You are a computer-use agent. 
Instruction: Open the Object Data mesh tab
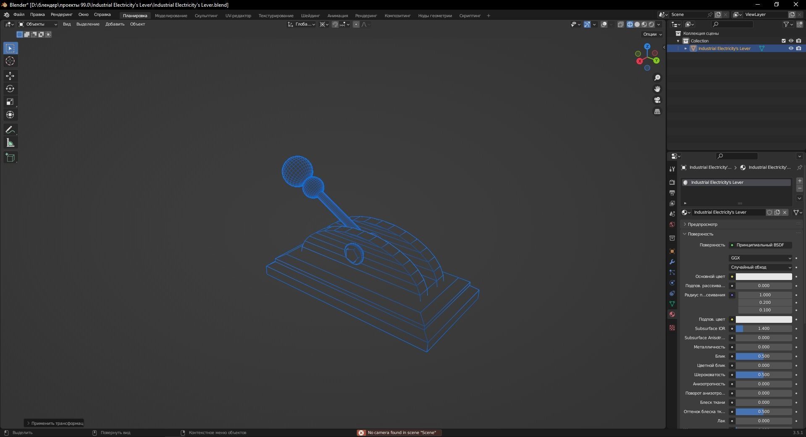tap(672, 304)
